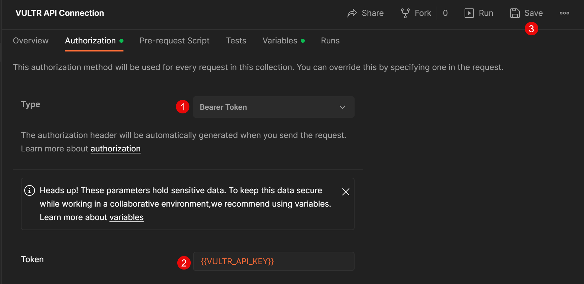Image resolution: width=584 pixels, height=284 pixels.
Task: Click the Run play icon
Action: (469, 13)
